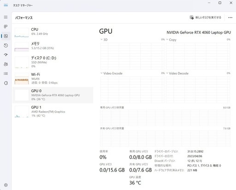Click the 0% utilization value
The height and width of the screenshot is (190, 236).
coord(103,157)
